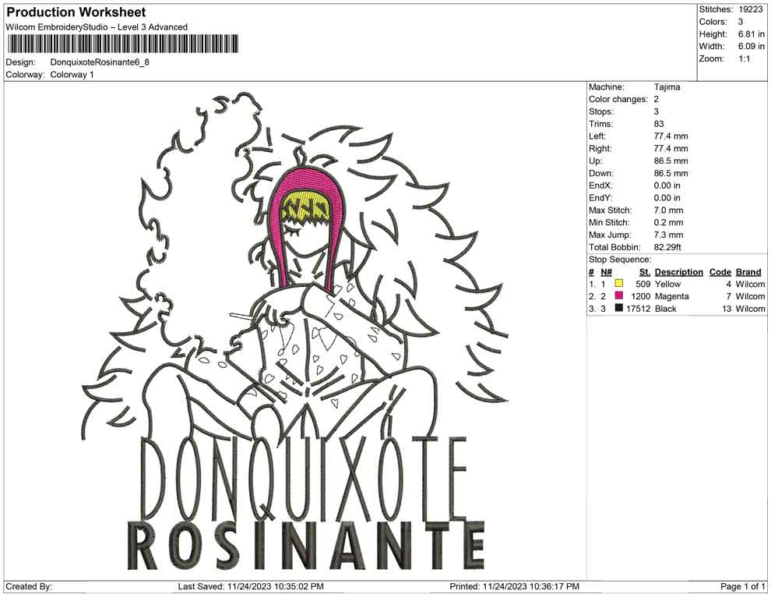This screenshot has height=594, width=771.
Task: Click the EndX value '0.00 in'
Action: [x=667, y=186]
